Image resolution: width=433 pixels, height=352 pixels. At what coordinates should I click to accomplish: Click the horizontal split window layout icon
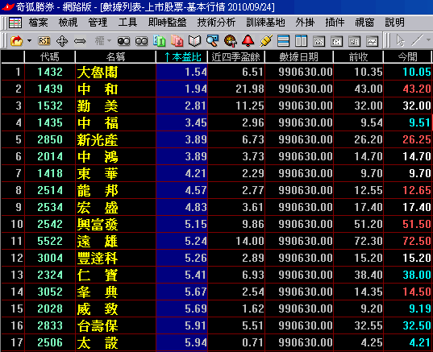[x=283, y=41]
